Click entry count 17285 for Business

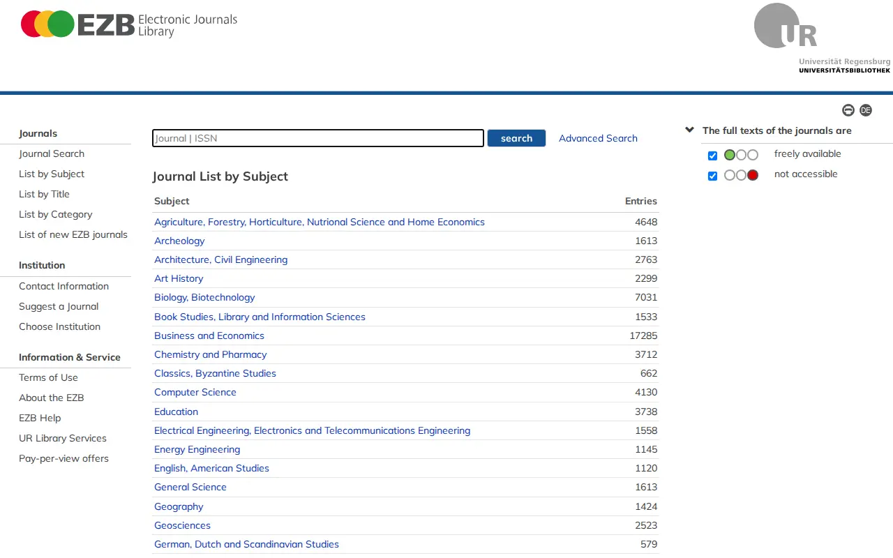pyautogui.click(x=643, y=335)
